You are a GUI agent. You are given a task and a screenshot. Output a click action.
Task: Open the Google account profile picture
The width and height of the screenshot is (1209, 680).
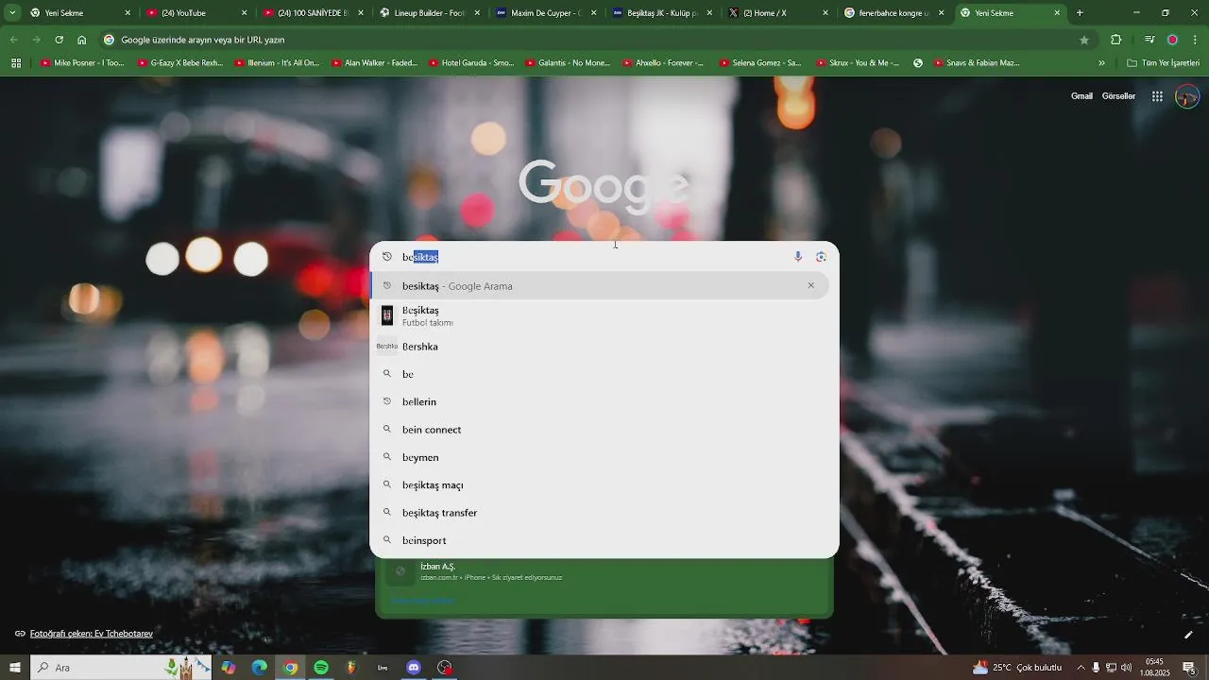[1187, 96]
